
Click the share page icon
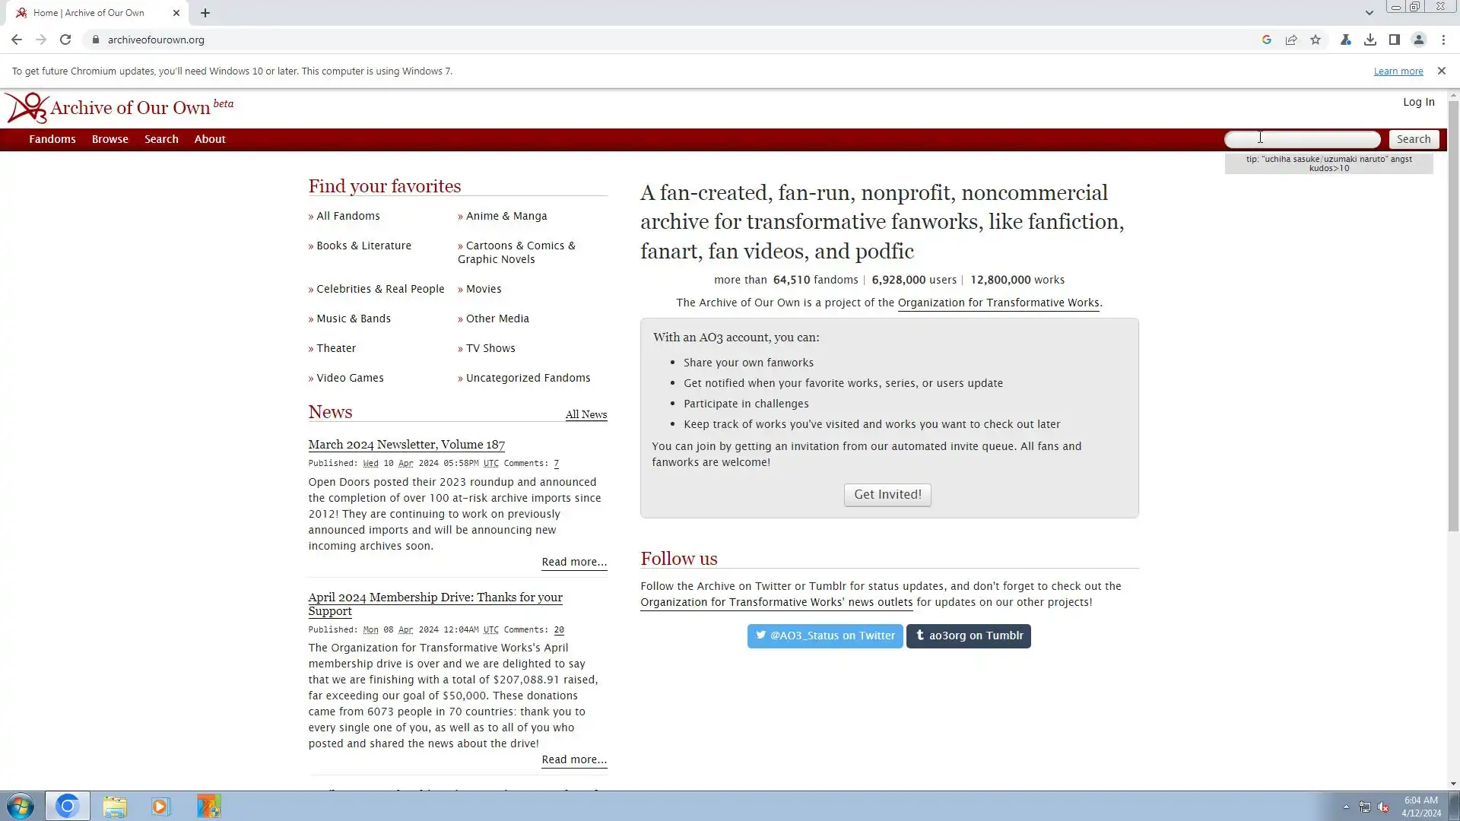click(x=1291, y=40)
